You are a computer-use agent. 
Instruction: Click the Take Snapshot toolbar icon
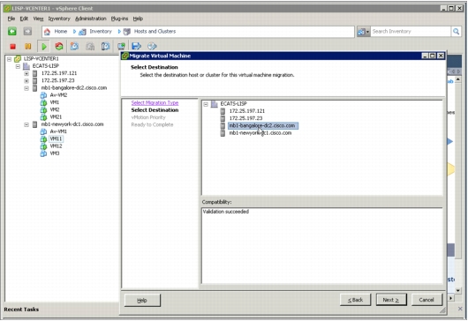coord(74,46)
